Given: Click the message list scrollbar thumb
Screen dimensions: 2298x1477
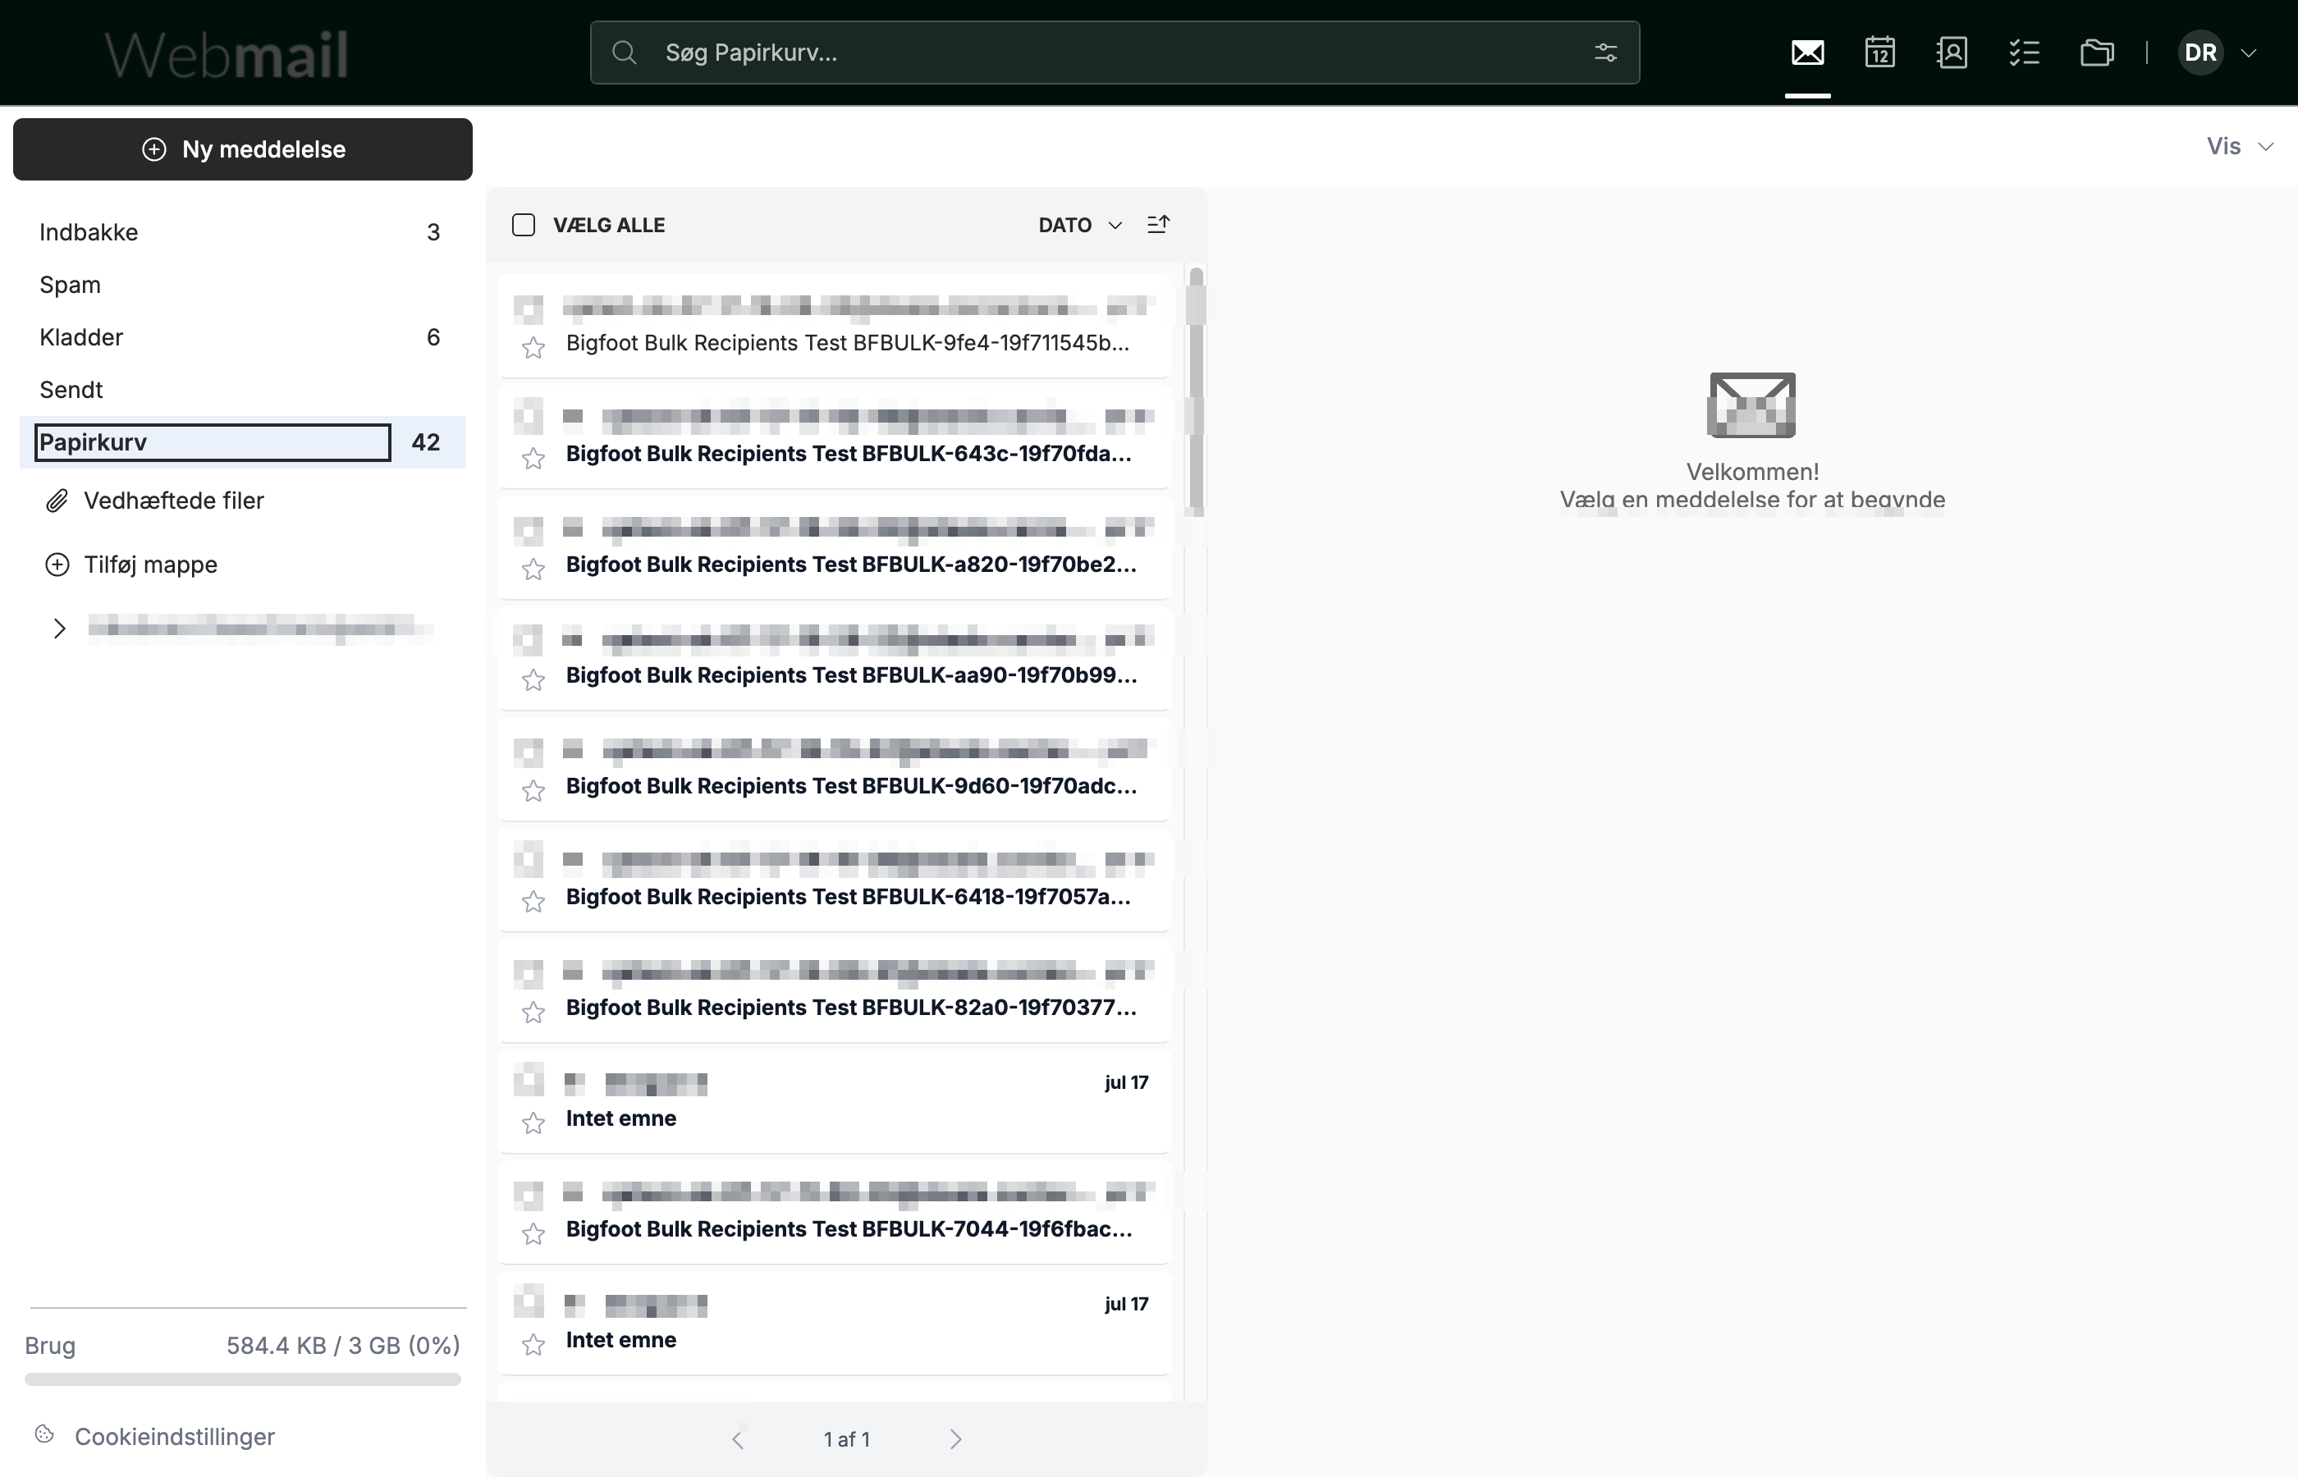Looking at the screenshot, I should 1195,391.
